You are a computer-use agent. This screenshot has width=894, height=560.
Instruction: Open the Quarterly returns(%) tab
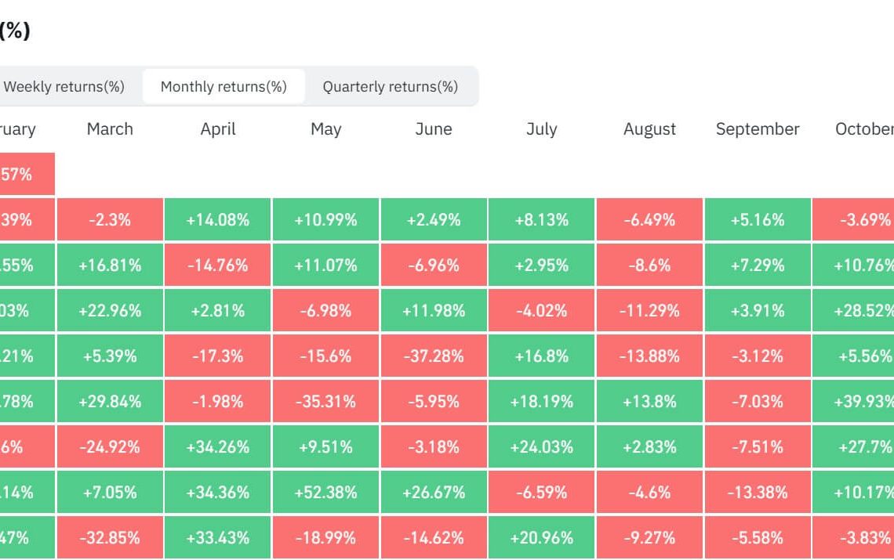pyautogui.click(x=390, y=87)
